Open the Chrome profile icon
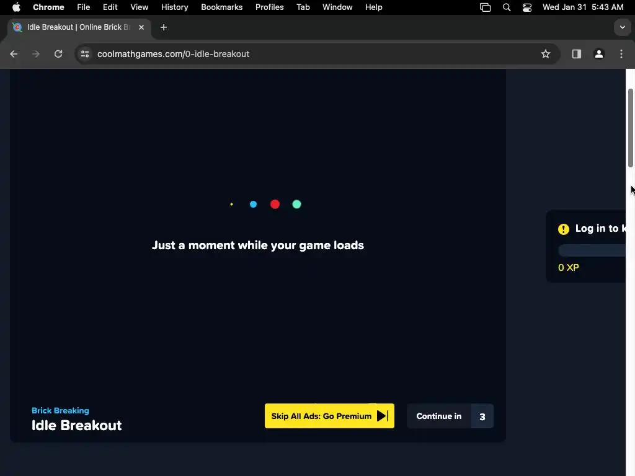The height and width of the screenshot is (476, 635). [599, 54]
